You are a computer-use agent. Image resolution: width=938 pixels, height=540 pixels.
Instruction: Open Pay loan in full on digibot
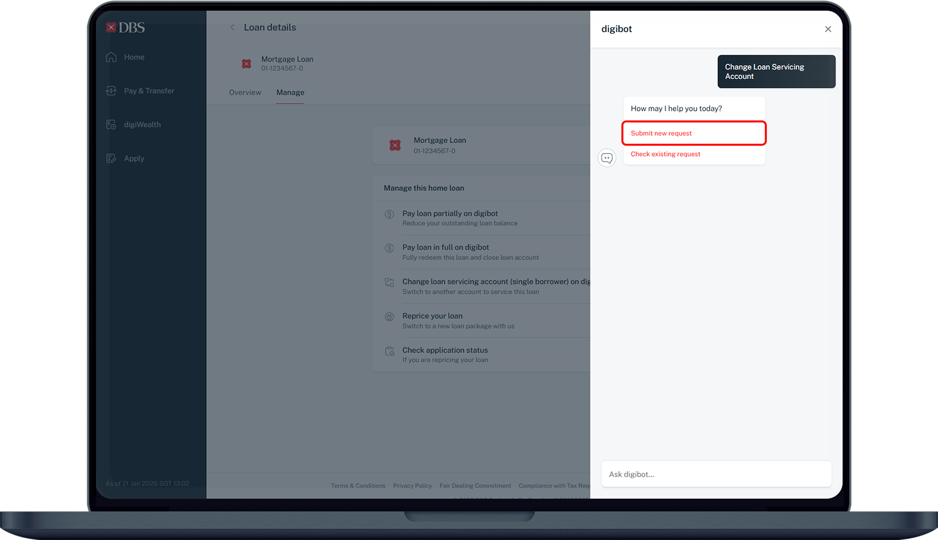445,248
